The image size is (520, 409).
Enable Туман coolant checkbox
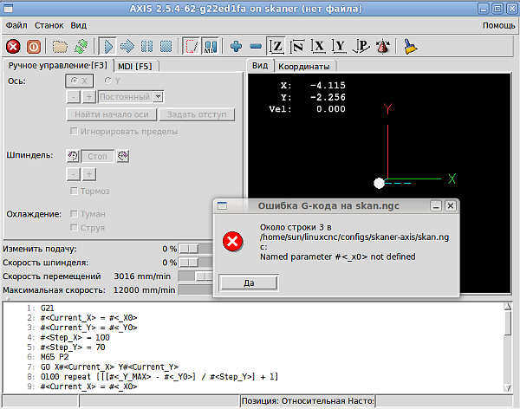tap(74, 214)
